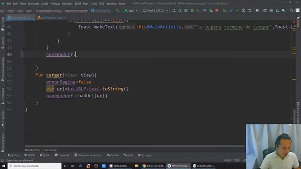
Task: Click the 49:20 cursor position in status bar
Action: pos(227,160)
